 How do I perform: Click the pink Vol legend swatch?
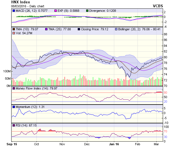point(14,33)
